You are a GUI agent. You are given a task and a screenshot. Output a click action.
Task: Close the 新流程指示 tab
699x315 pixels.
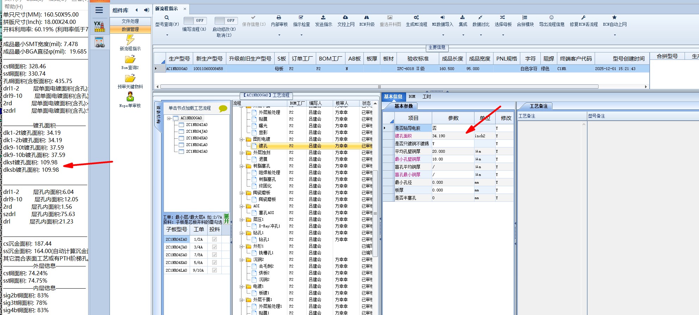(x=185, y=9)
